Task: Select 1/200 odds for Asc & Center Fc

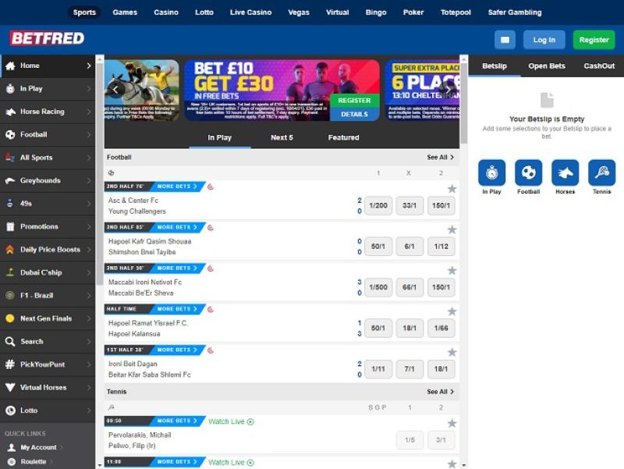Action: coord(378,206)
